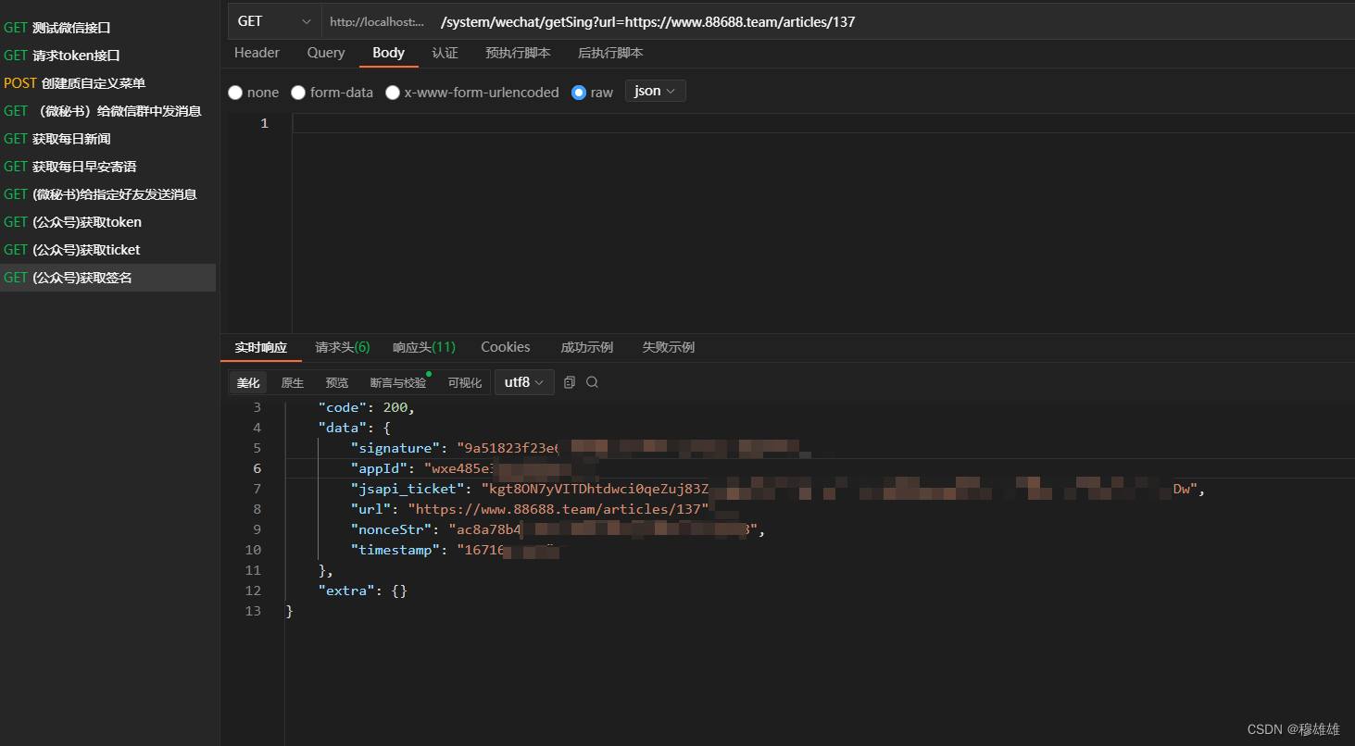Open the 断言与校验 view
This screenshot has width=1355, height=746.
pyautogui.click(x=398, y=382)
